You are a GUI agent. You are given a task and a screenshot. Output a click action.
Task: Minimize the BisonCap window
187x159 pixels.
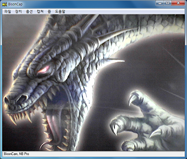160,3
